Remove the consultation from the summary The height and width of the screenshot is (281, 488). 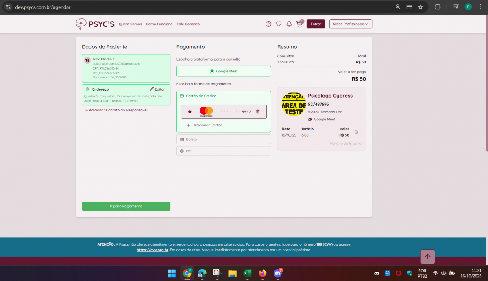[x=356, y=132]
